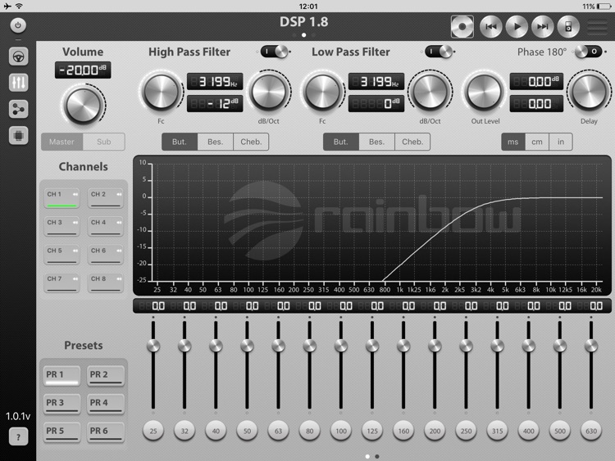This screenshot has width=615, height=461.
Task: Click the -20,00 dB volume display
Action: coord(83,70)
